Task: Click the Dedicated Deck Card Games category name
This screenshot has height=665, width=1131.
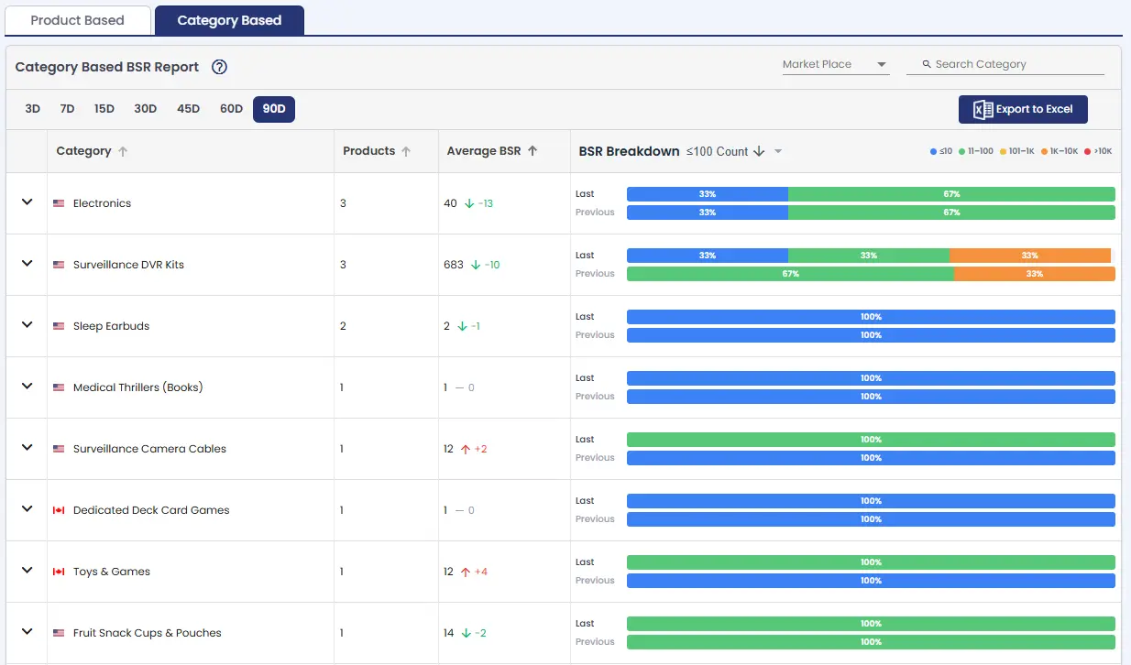Action: tap(151, 510)
